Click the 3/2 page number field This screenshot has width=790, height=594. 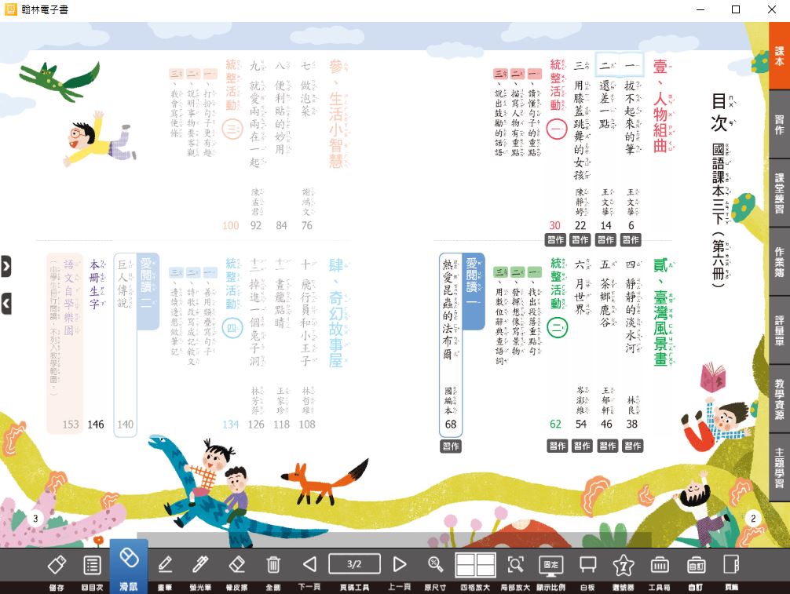click(x=354, y=563)
